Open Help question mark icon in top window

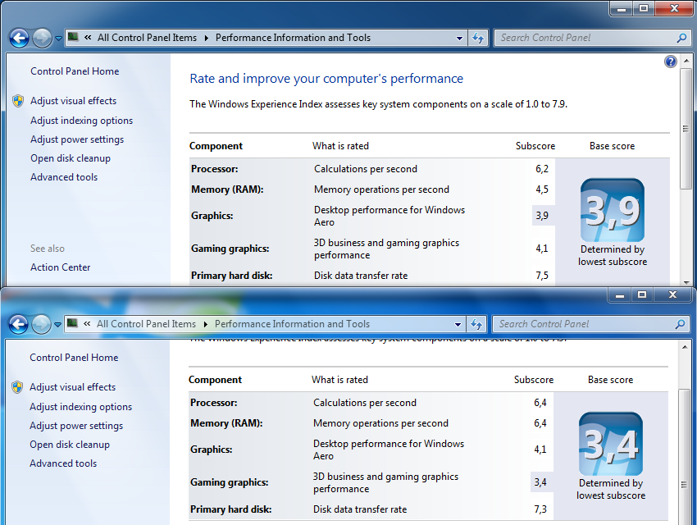pyautogui.click(x=670, y=62)
